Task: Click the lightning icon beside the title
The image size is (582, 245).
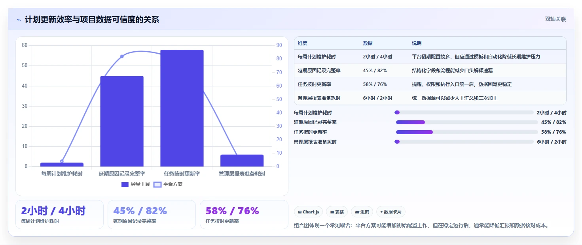Action: [19, 20]
